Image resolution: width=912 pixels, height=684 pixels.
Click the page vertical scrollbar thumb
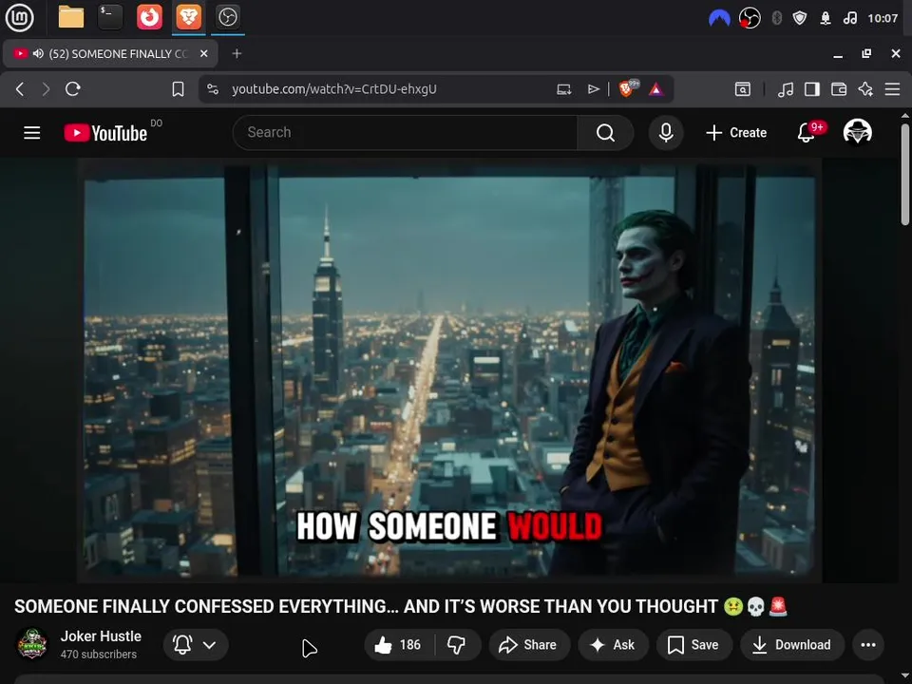[x=905, y=173]
